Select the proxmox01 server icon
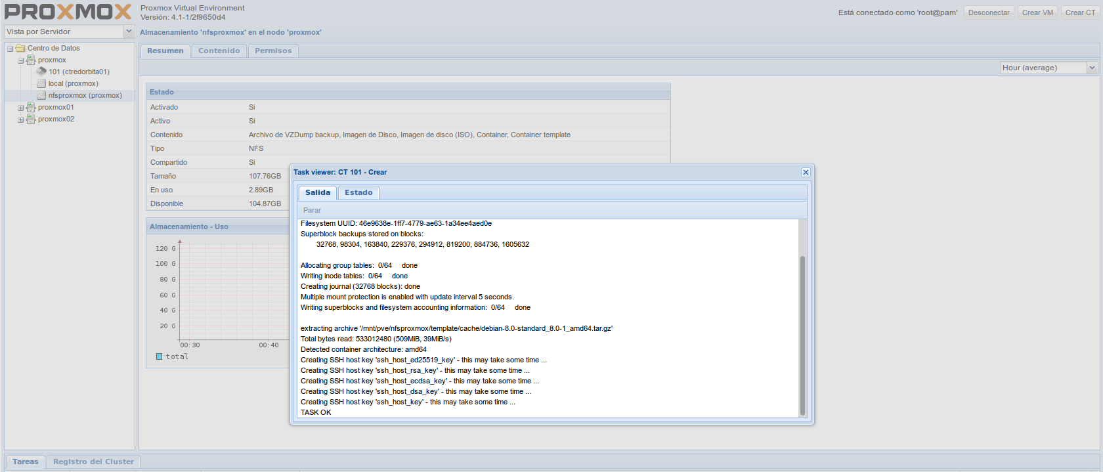This screenshot has height=472, width=1103. point(31,108)
